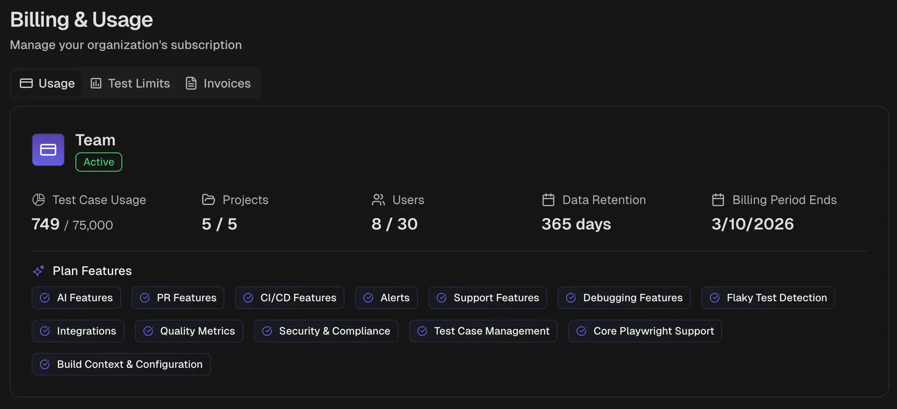
Task: Toggle the check circle on Integrations
Action: (x=45, y=331)
